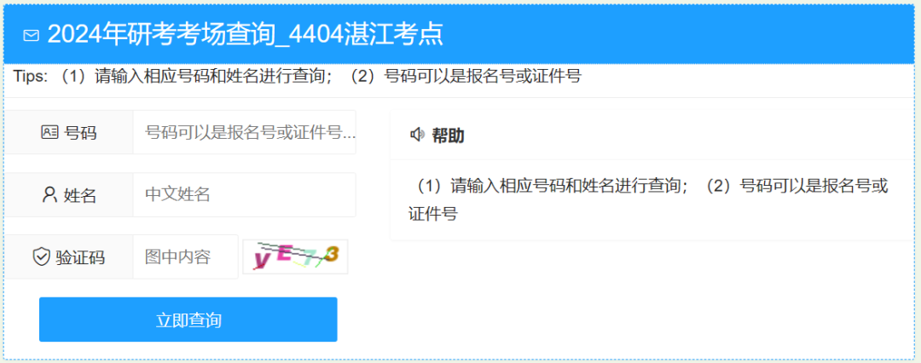
Task: Click the envelope icon in the blue header
Action: 32,36
